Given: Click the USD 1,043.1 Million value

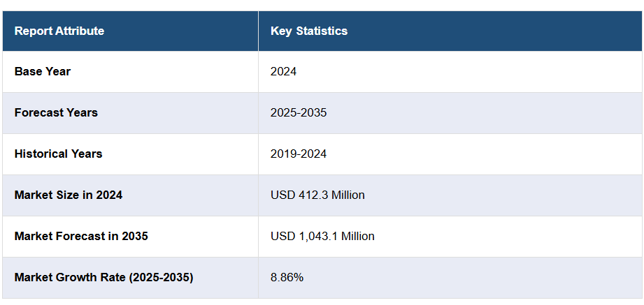Looking at the screenshot, I should pyautogui.click(x=322, y=236).
